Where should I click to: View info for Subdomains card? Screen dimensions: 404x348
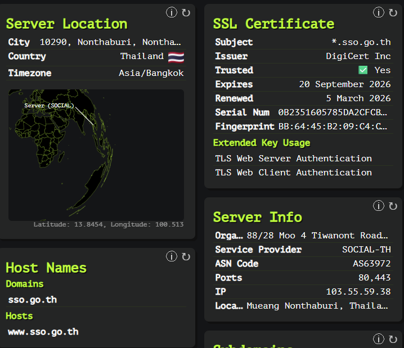[x=379, y=339]
